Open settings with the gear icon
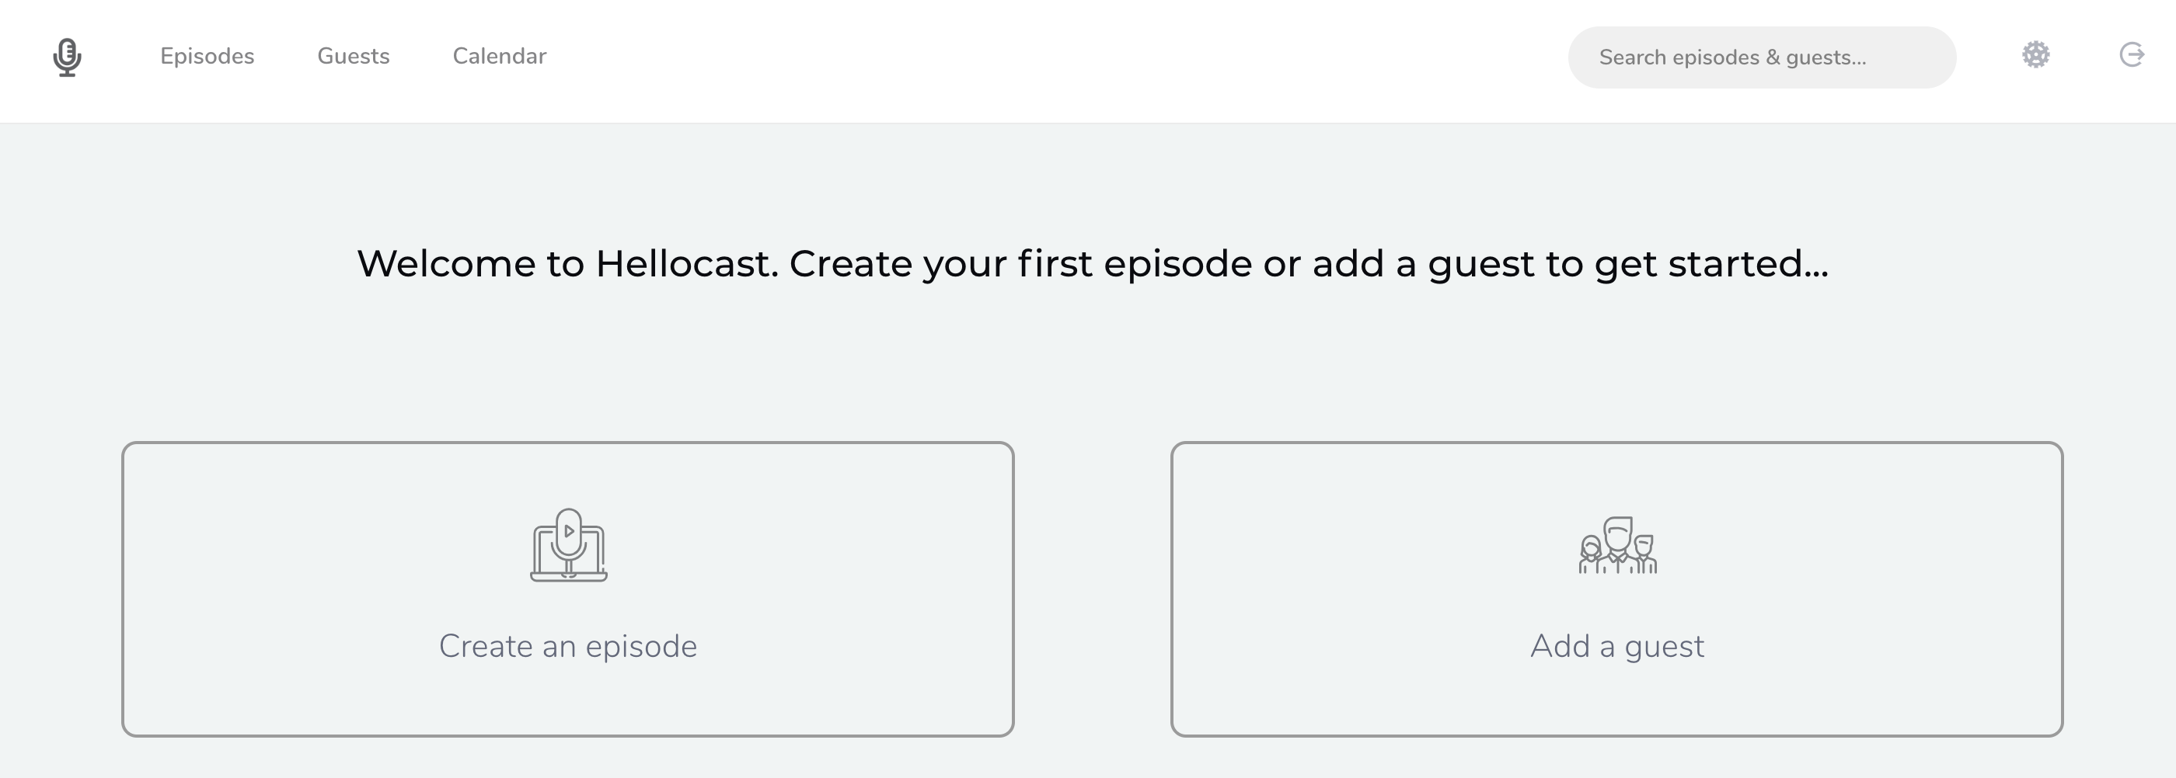 pos(2036,55)
